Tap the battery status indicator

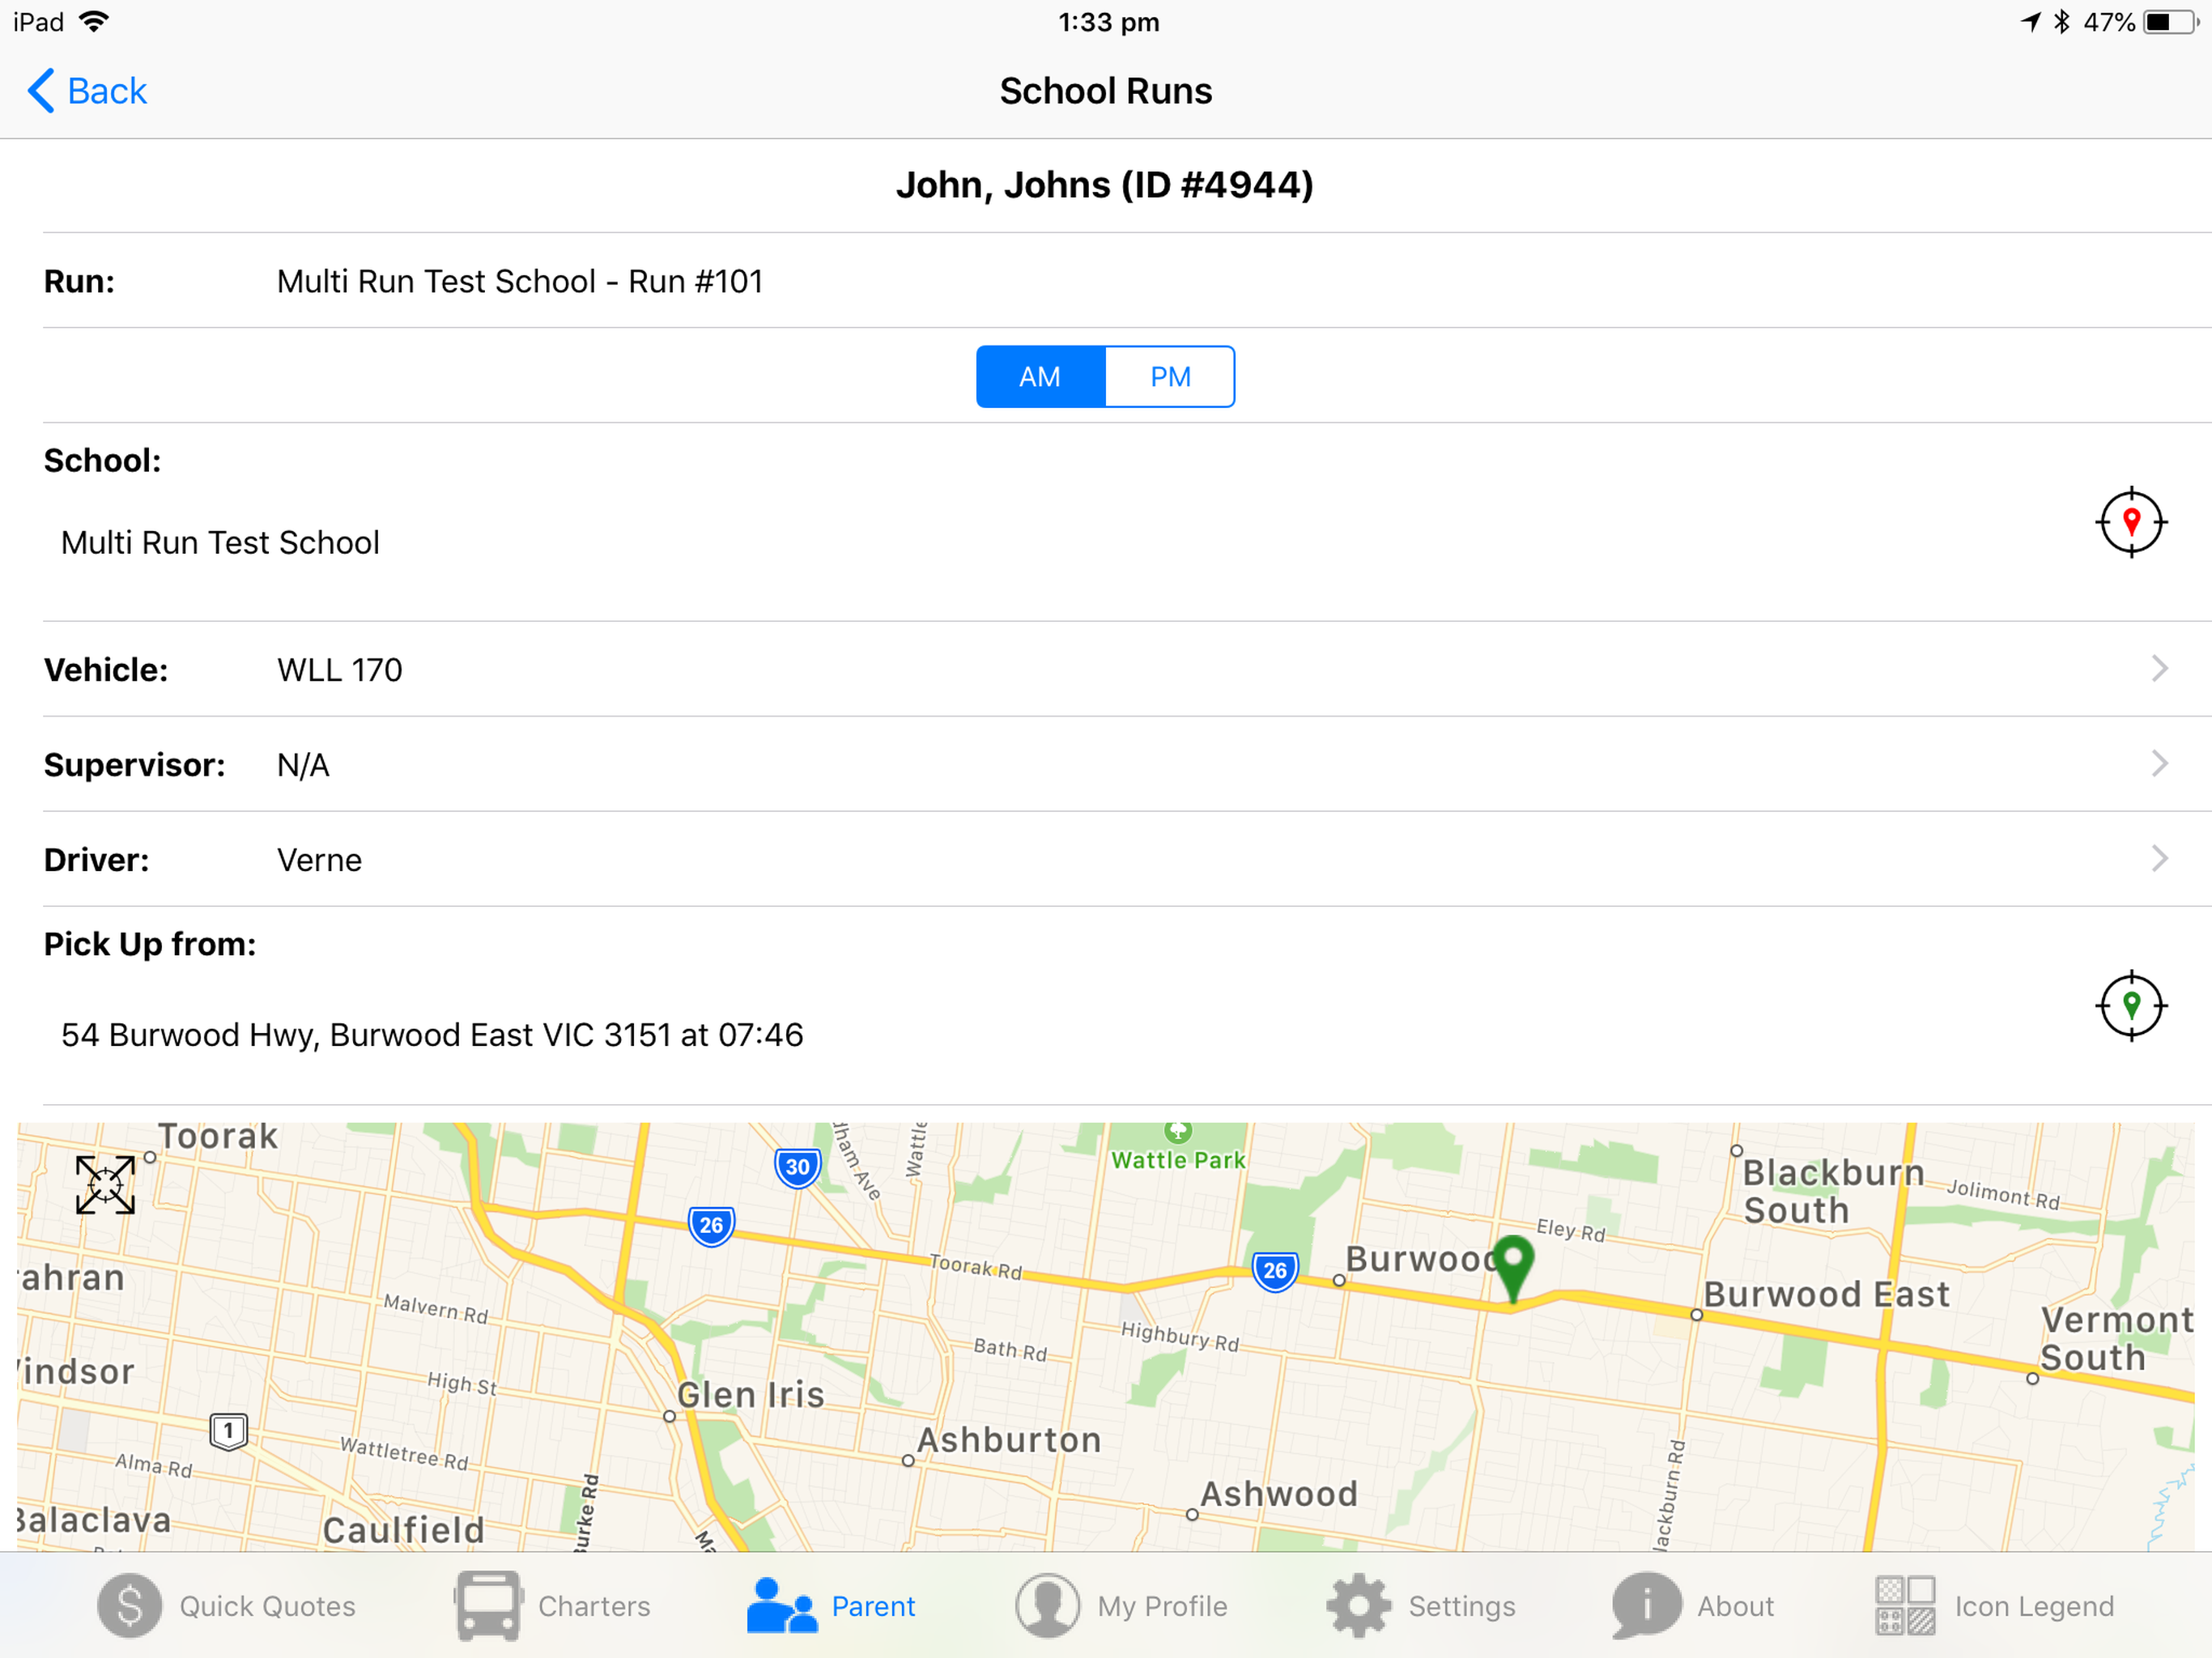coord(2169,22)
